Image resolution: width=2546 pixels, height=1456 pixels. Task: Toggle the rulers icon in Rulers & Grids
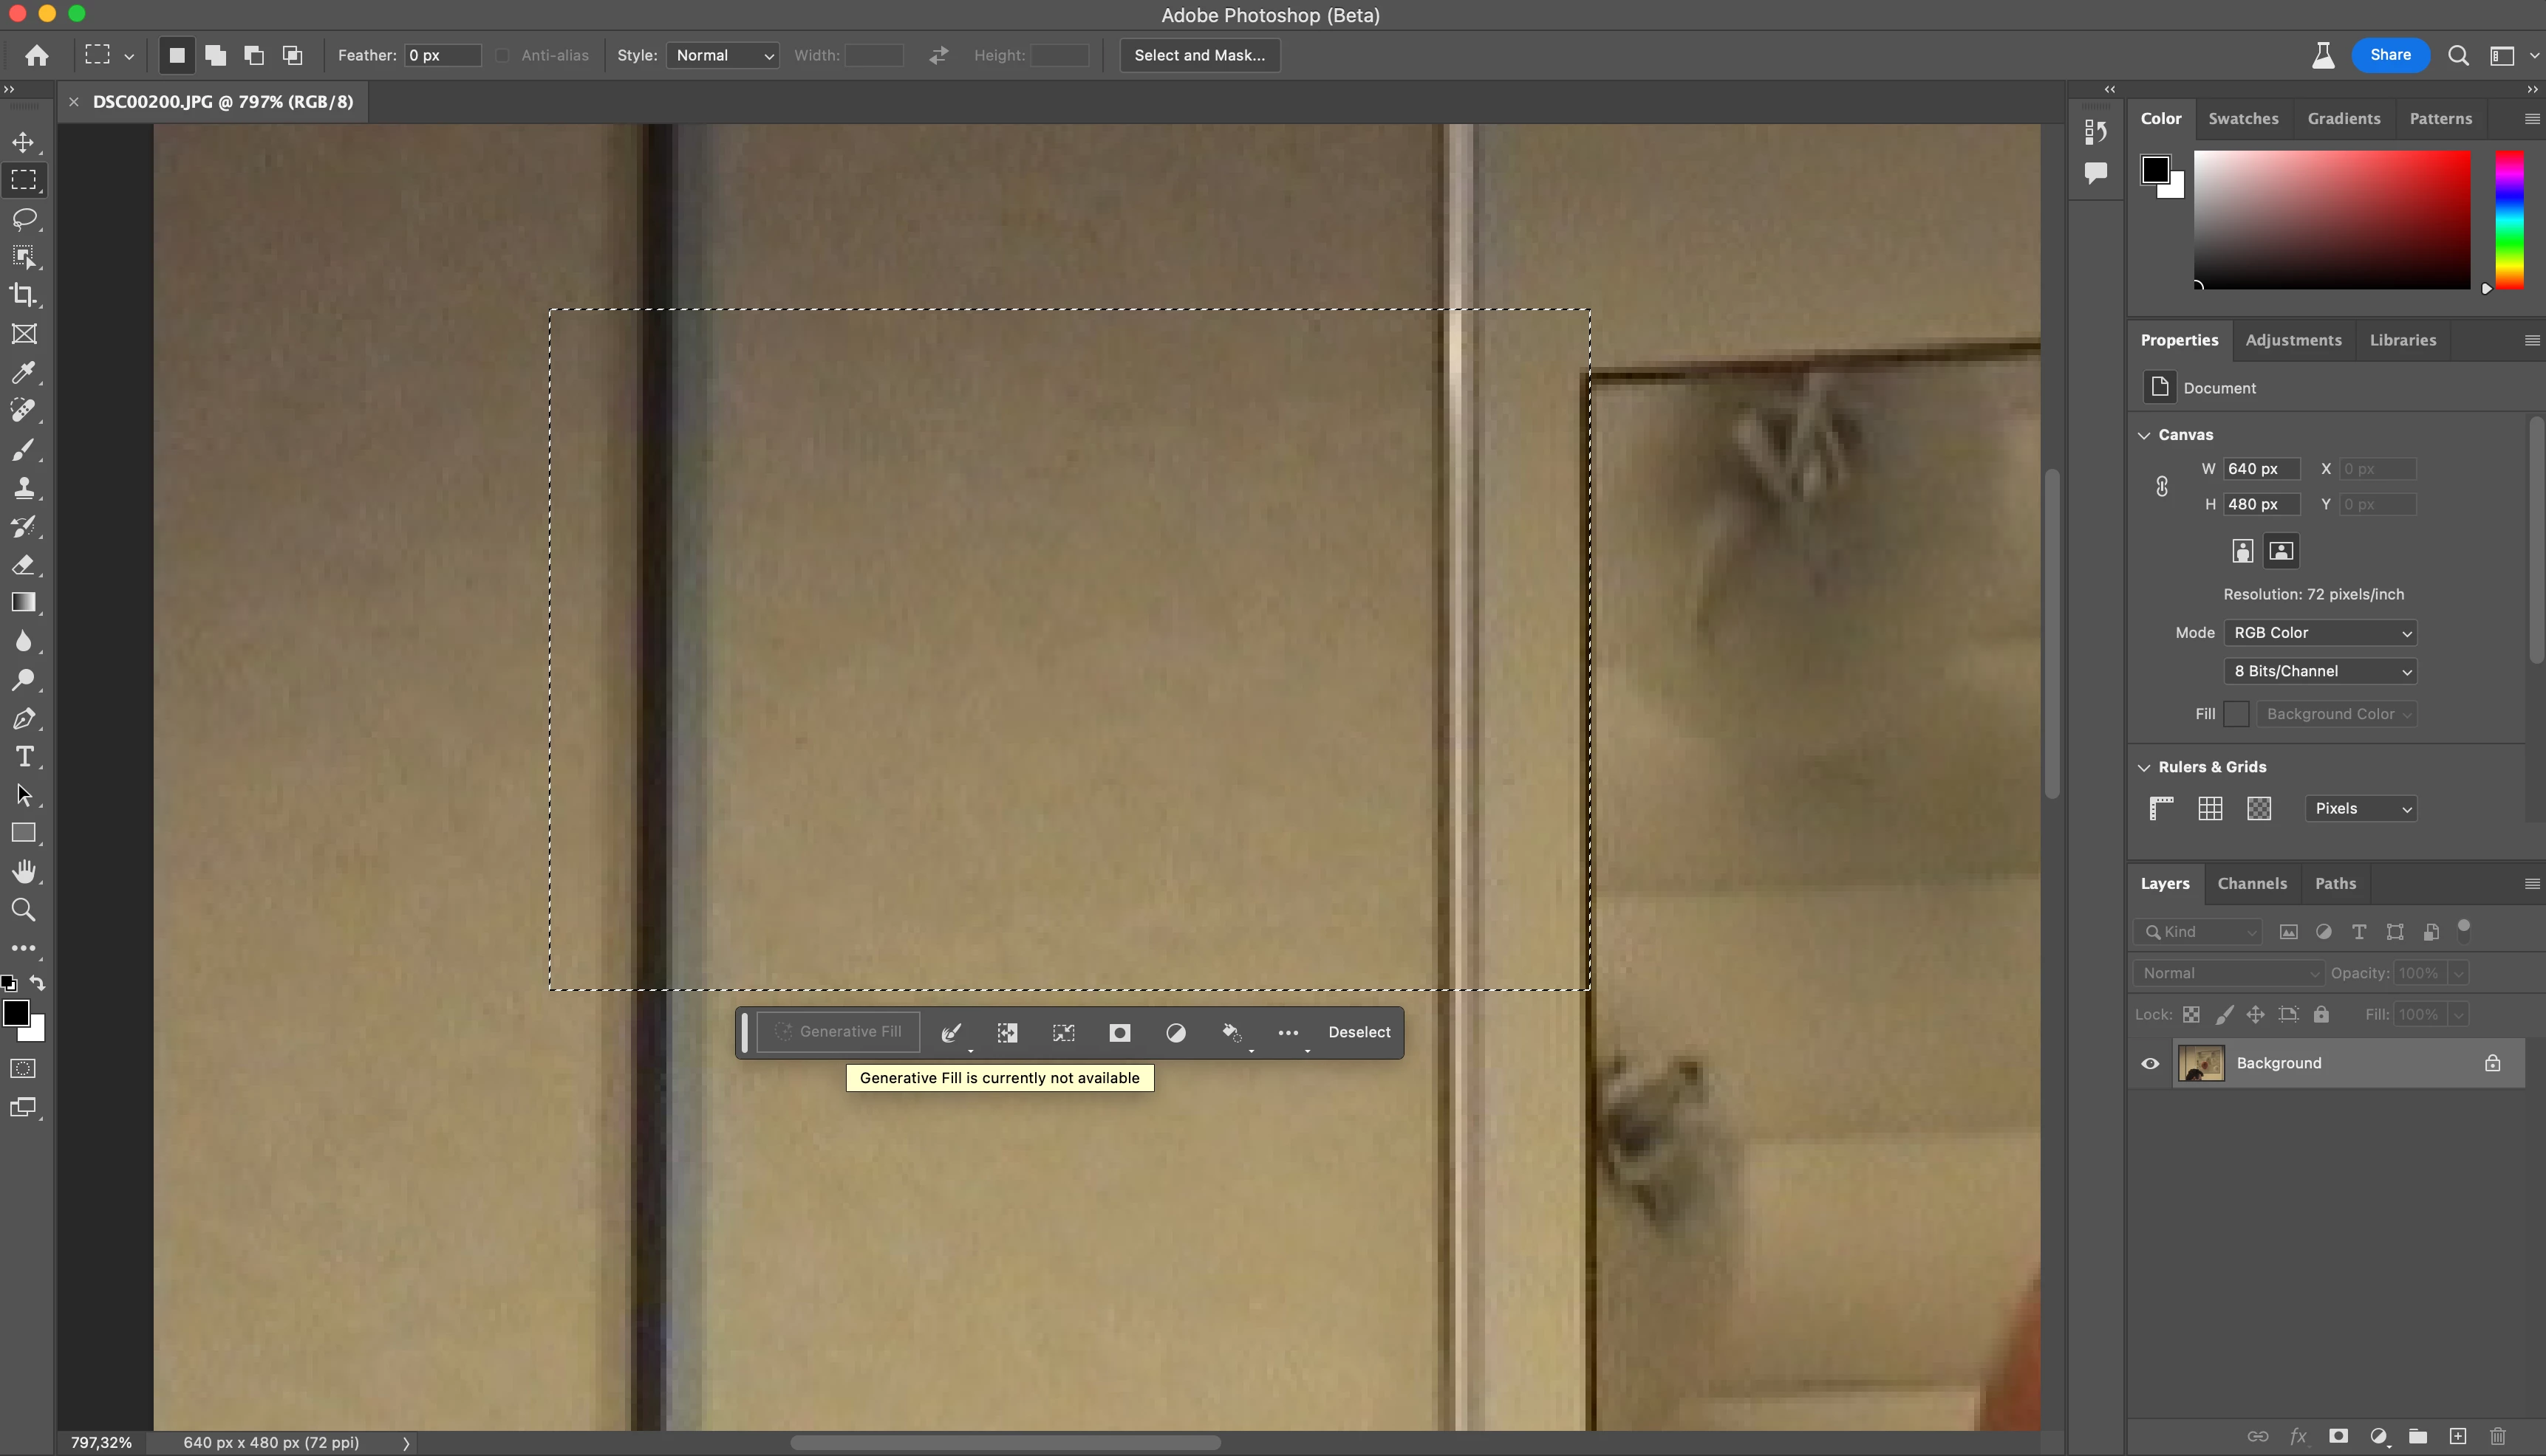pyautogui.click(x=2161, y=808)
